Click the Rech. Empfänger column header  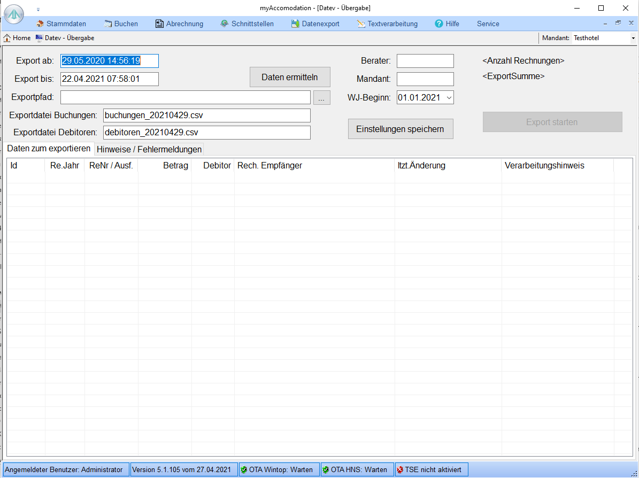tap(270, 166)
